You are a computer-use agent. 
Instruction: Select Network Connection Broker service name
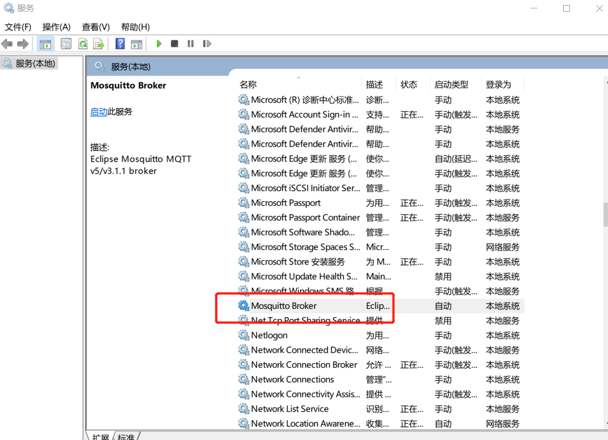(x=304, y=365)
